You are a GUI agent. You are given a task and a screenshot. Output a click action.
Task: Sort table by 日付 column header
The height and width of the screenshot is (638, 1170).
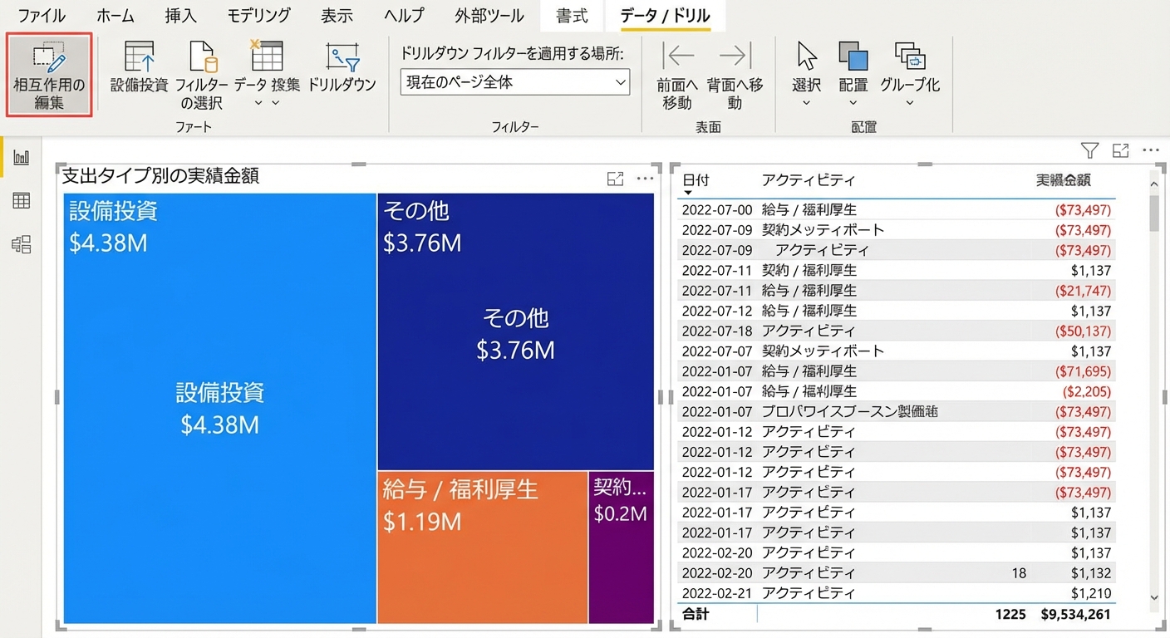696,180
